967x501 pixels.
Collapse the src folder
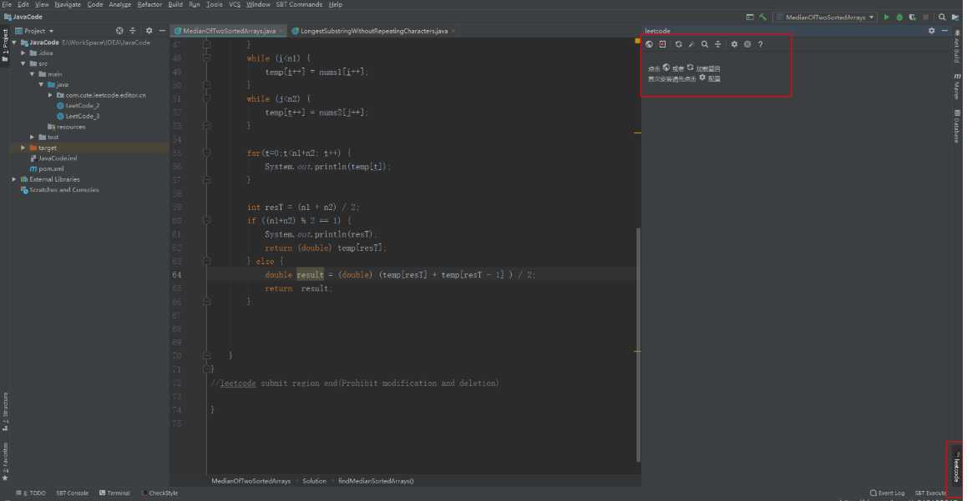(23, 63)
